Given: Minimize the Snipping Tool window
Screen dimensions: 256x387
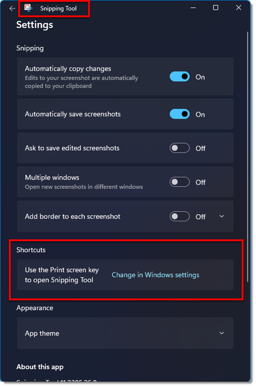Looking at the screenshot, I should pyautogui.click(x=193, y=8).
